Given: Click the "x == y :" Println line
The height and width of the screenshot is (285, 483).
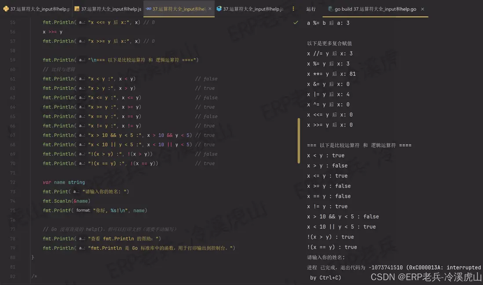Looking at the screenshot, I should [92, 116].
